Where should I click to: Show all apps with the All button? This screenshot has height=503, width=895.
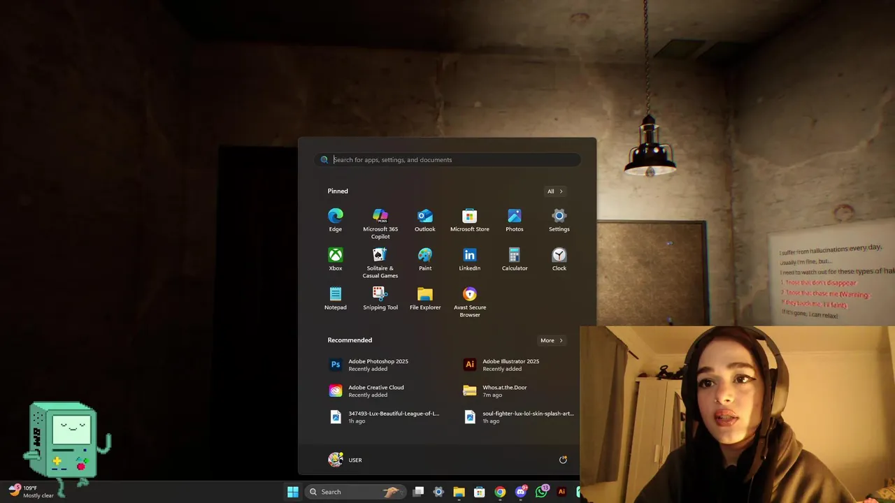click(x=554, y=191)
